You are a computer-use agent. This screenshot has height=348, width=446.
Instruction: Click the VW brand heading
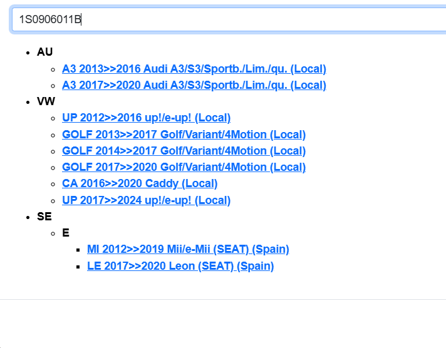(46, 101)
